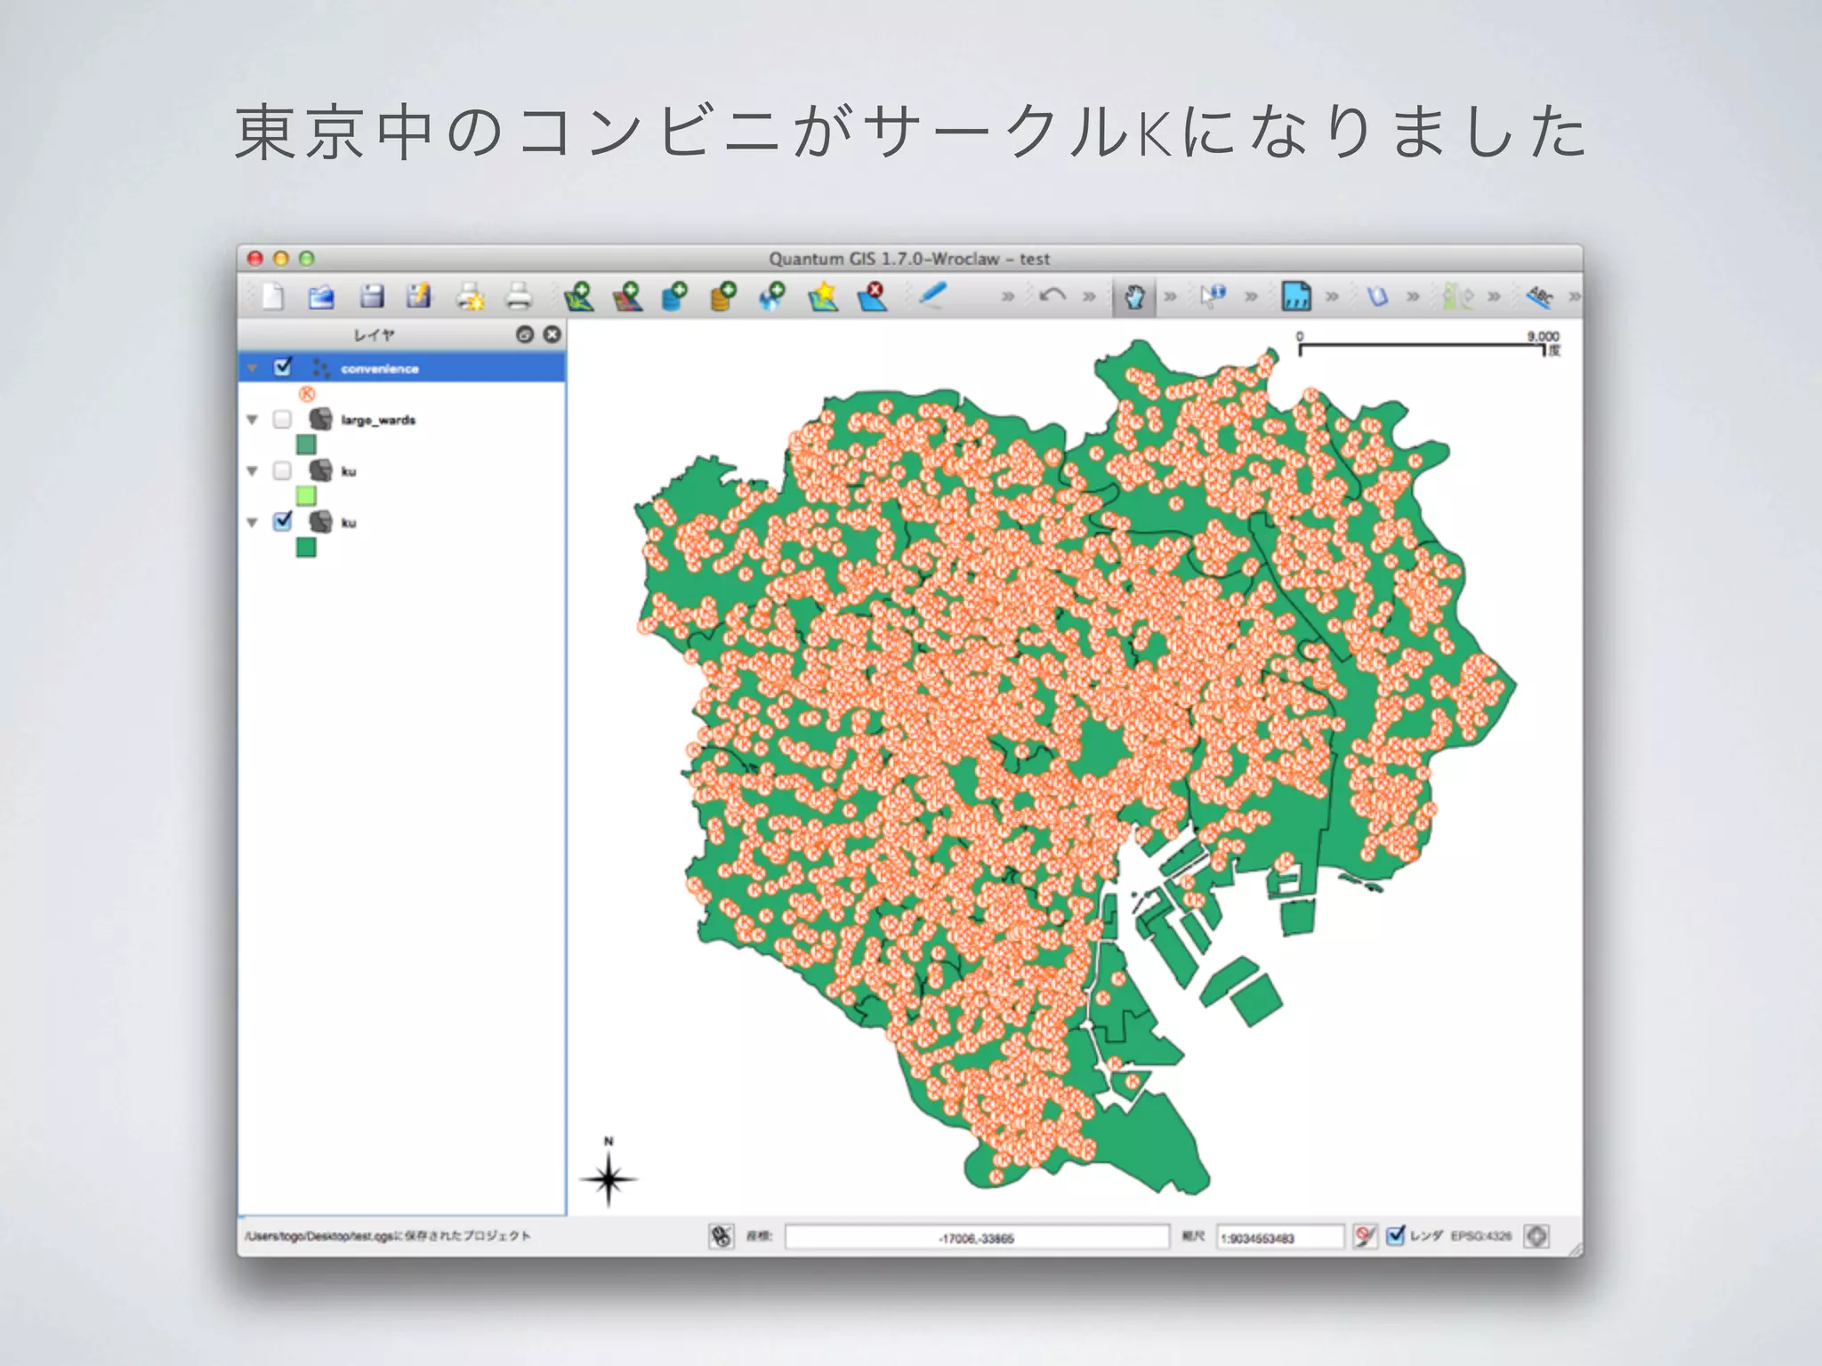
Task: Click the saved project path status message
Action: (388, 1235)
